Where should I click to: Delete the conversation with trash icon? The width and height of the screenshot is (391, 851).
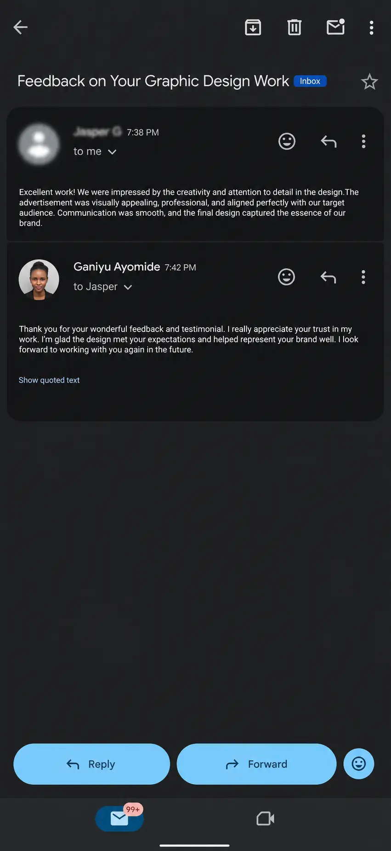295,28
